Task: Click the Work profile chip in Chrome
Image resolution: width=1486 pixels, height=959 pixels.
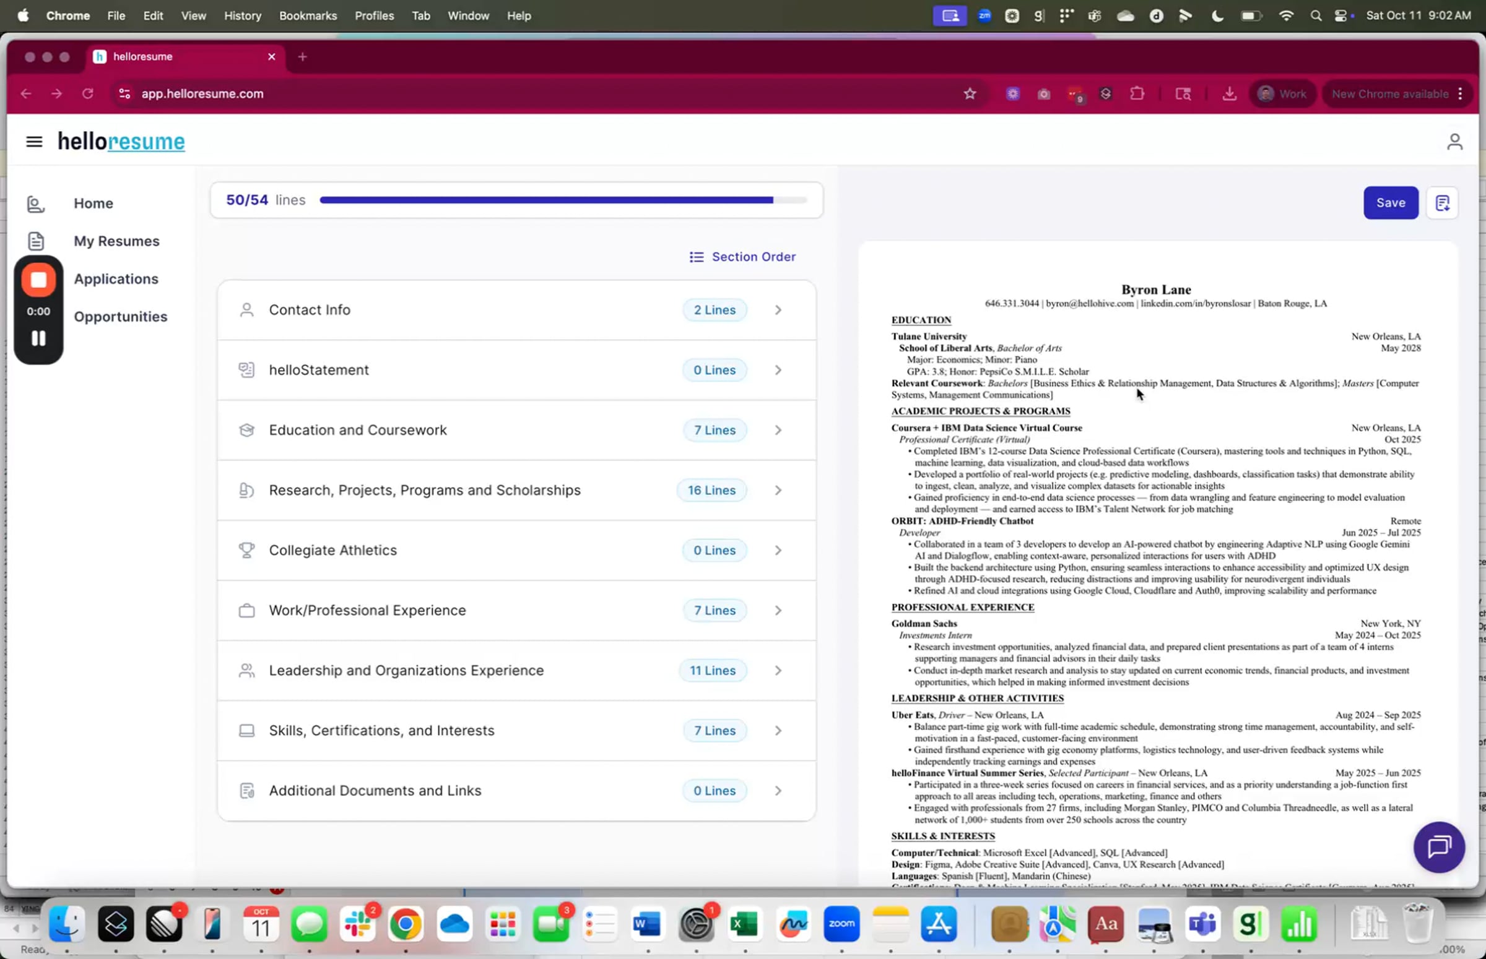Action: (1282, 94)
